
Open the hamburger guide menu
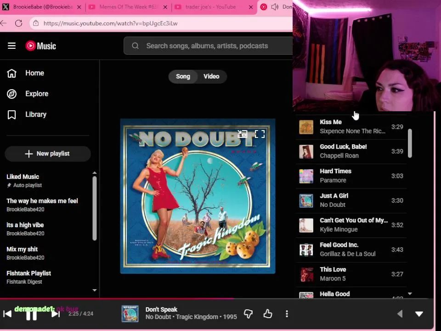[x=11, y=46]
